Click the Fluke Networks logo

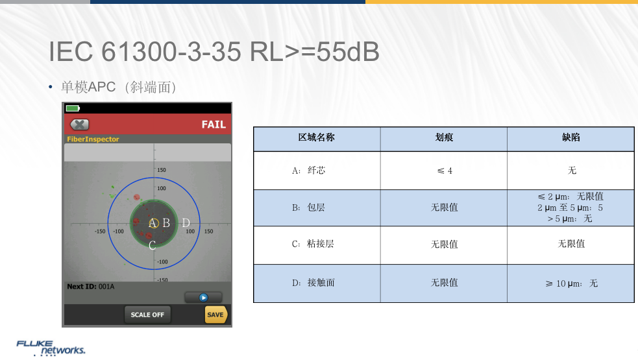pyautogui.click(x=51, y=347)
